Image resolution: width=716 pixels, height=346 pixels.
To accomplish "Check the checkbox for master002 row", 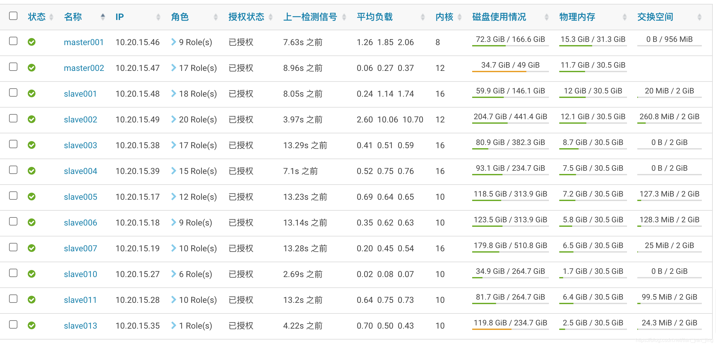I will [13, 67].
